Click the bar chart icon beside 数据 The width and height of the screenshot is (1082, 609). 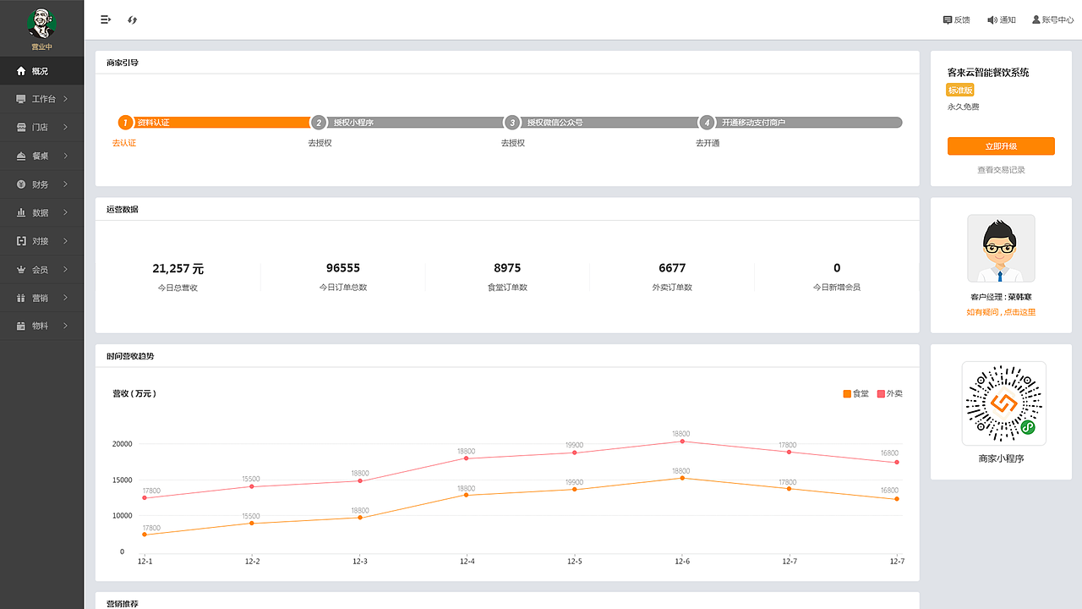(x=21, y=213)
